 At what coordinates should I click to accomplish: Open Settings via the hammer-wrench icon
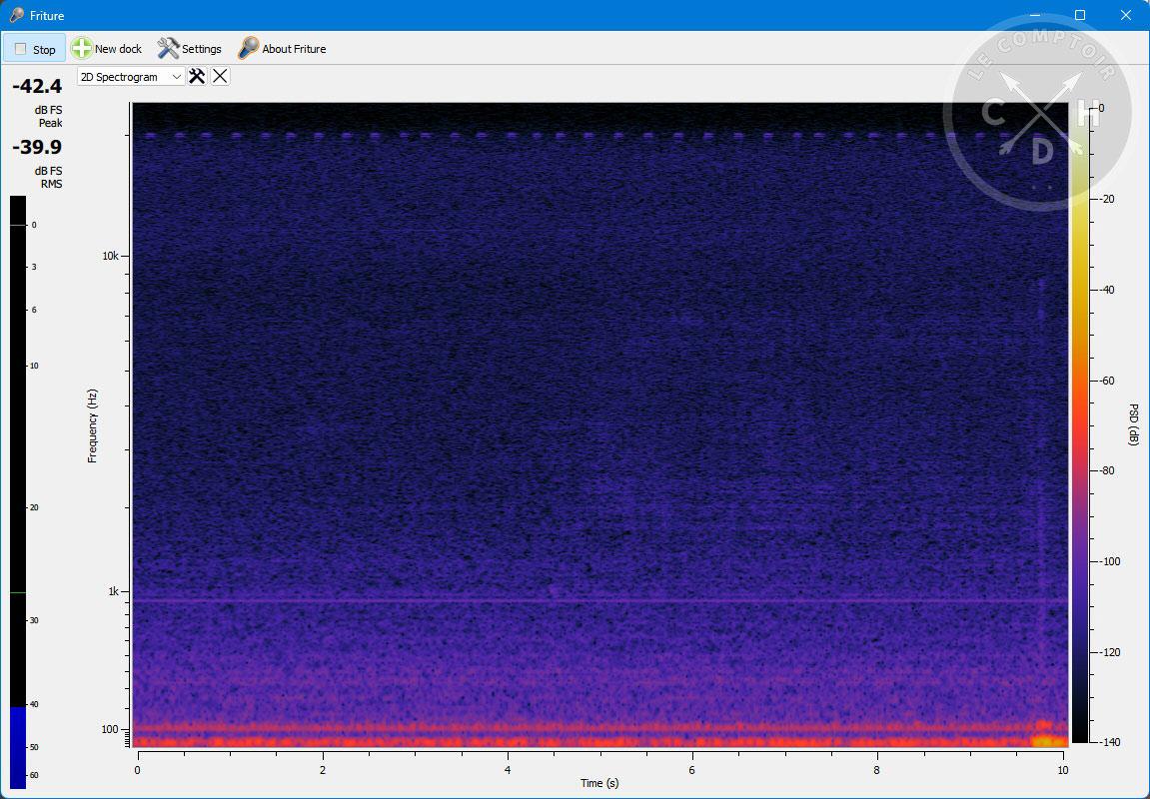click(x=168, y=49)
